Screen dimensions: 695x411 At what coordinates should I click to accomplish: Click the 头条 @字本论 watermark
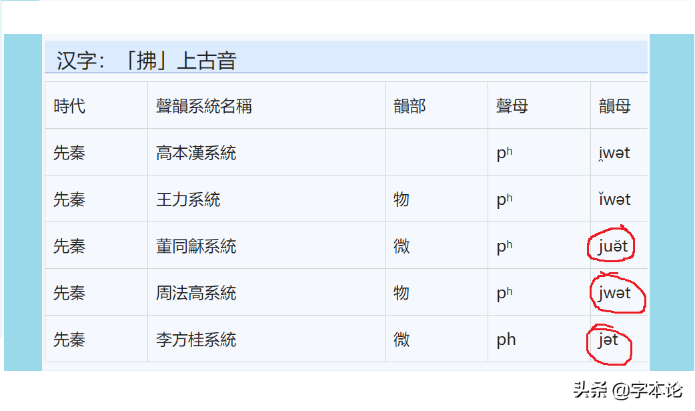[628, 390]
